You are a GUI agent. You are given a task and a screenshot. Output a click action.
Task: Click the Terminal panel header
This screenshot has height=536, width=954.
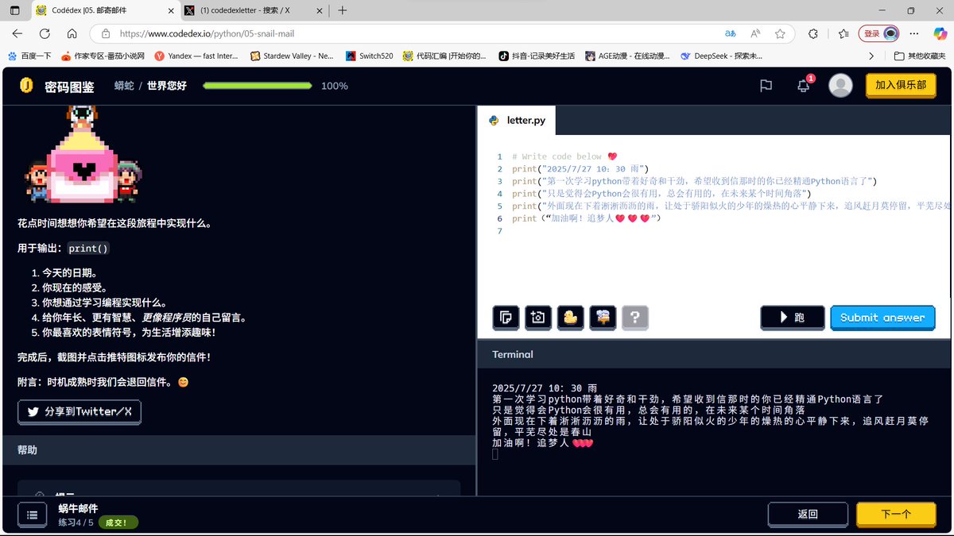[714, 354]
